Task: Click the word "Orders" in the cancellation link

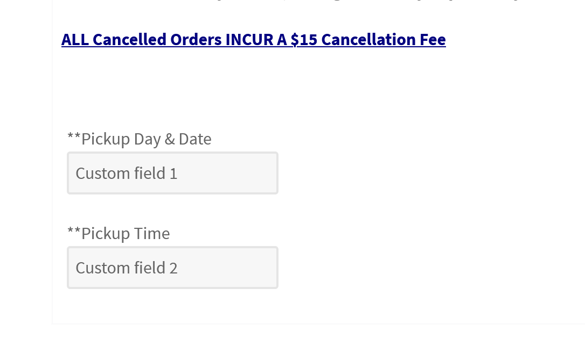Action: click(196, 40)
